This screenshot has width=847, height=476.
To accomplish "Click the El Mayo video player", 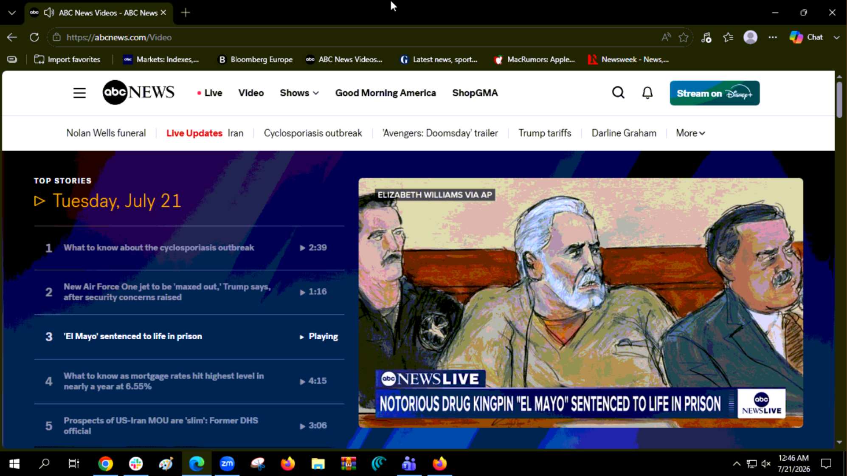I will [580, 303].
